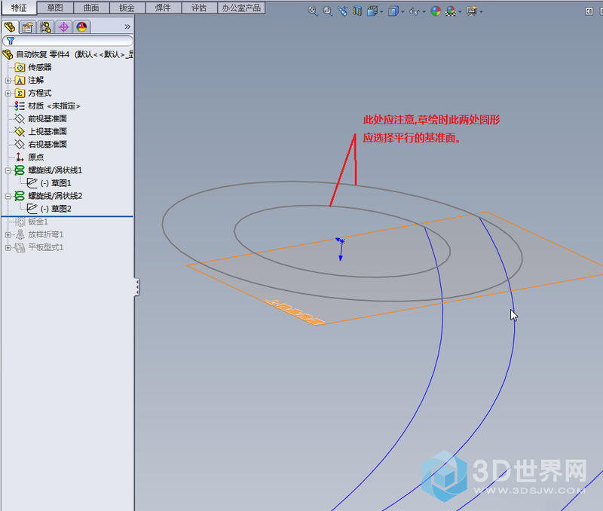This screenshot has height=511, width=603.
Task: Expand the 注解 tree node
Action: 8,80
